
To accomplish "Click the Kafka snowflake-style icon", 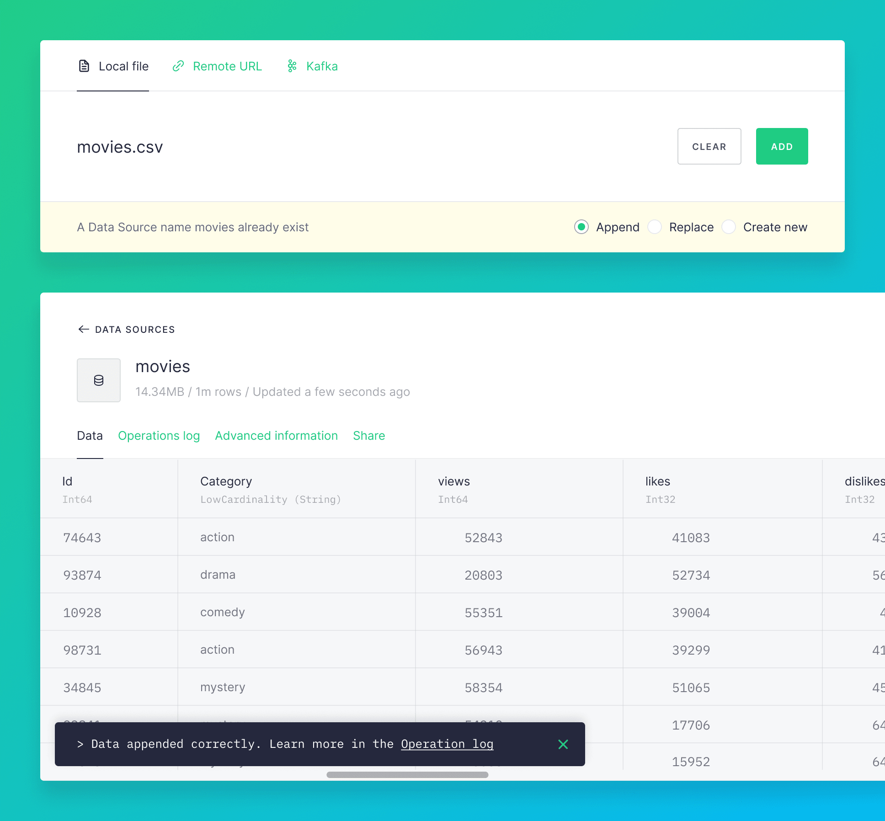I will tap(293, 65).
